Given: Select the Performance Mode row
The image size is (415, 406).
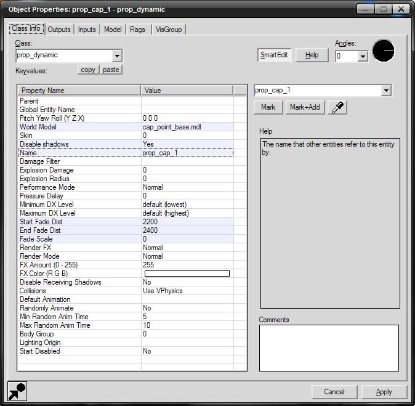Looking at the screenshot, I should point(126,187).
